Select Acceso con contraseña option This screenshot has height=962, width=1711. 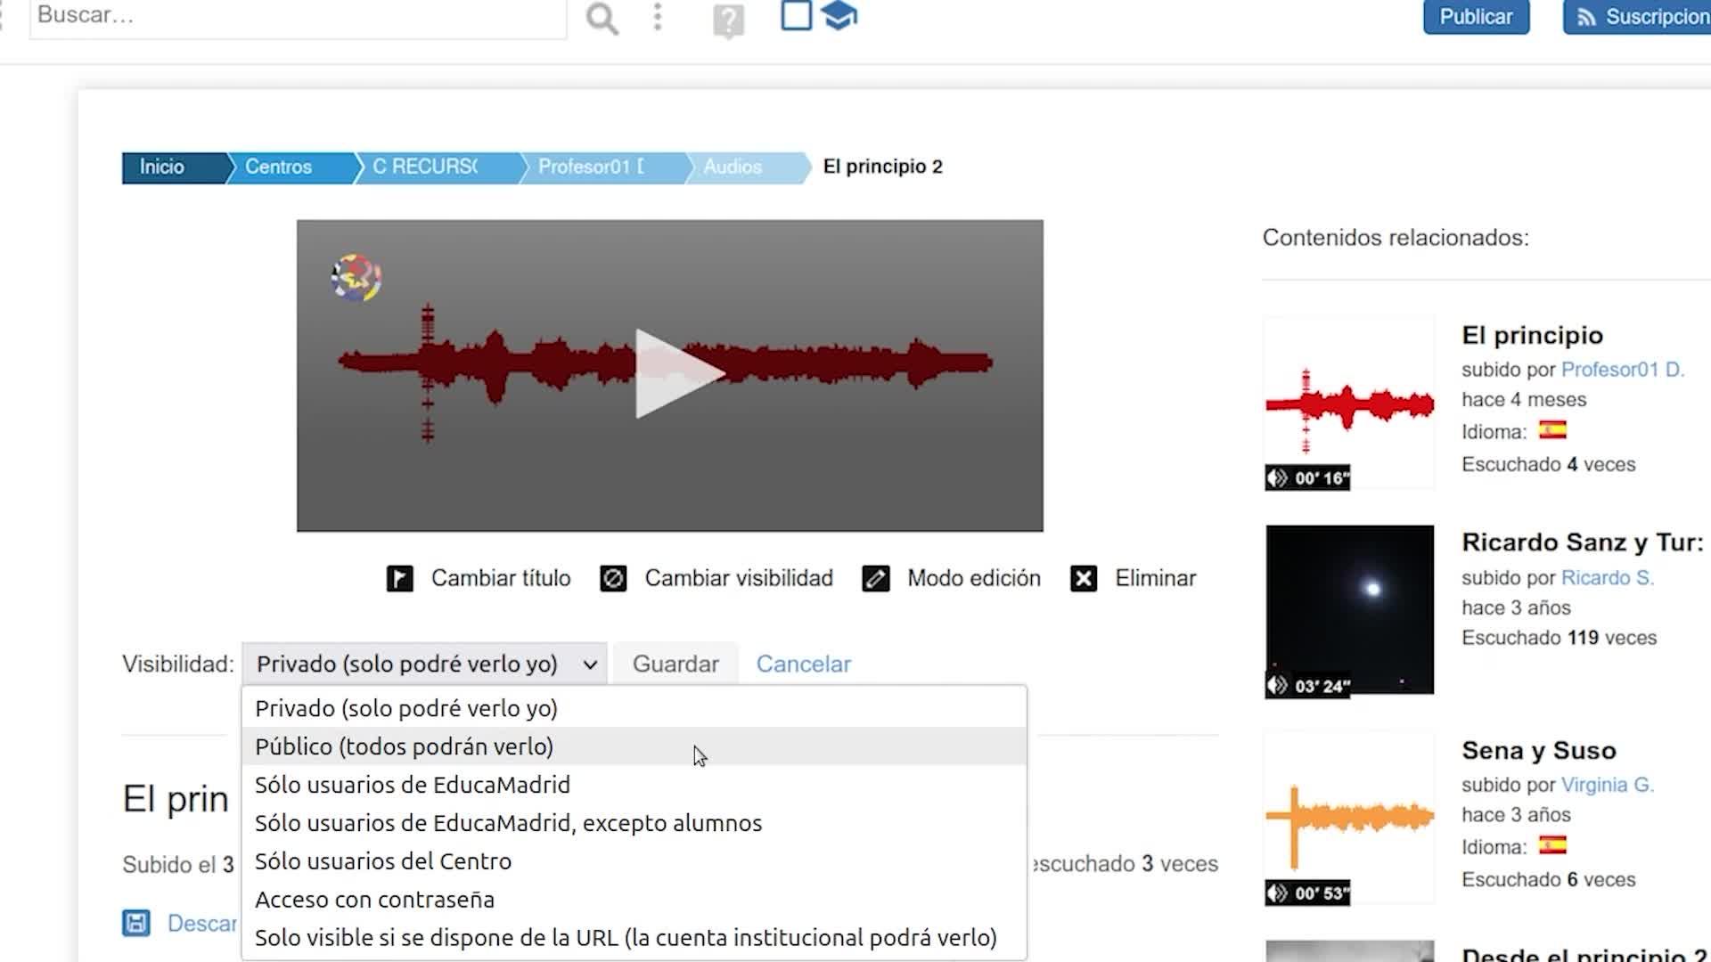point(374,900)
